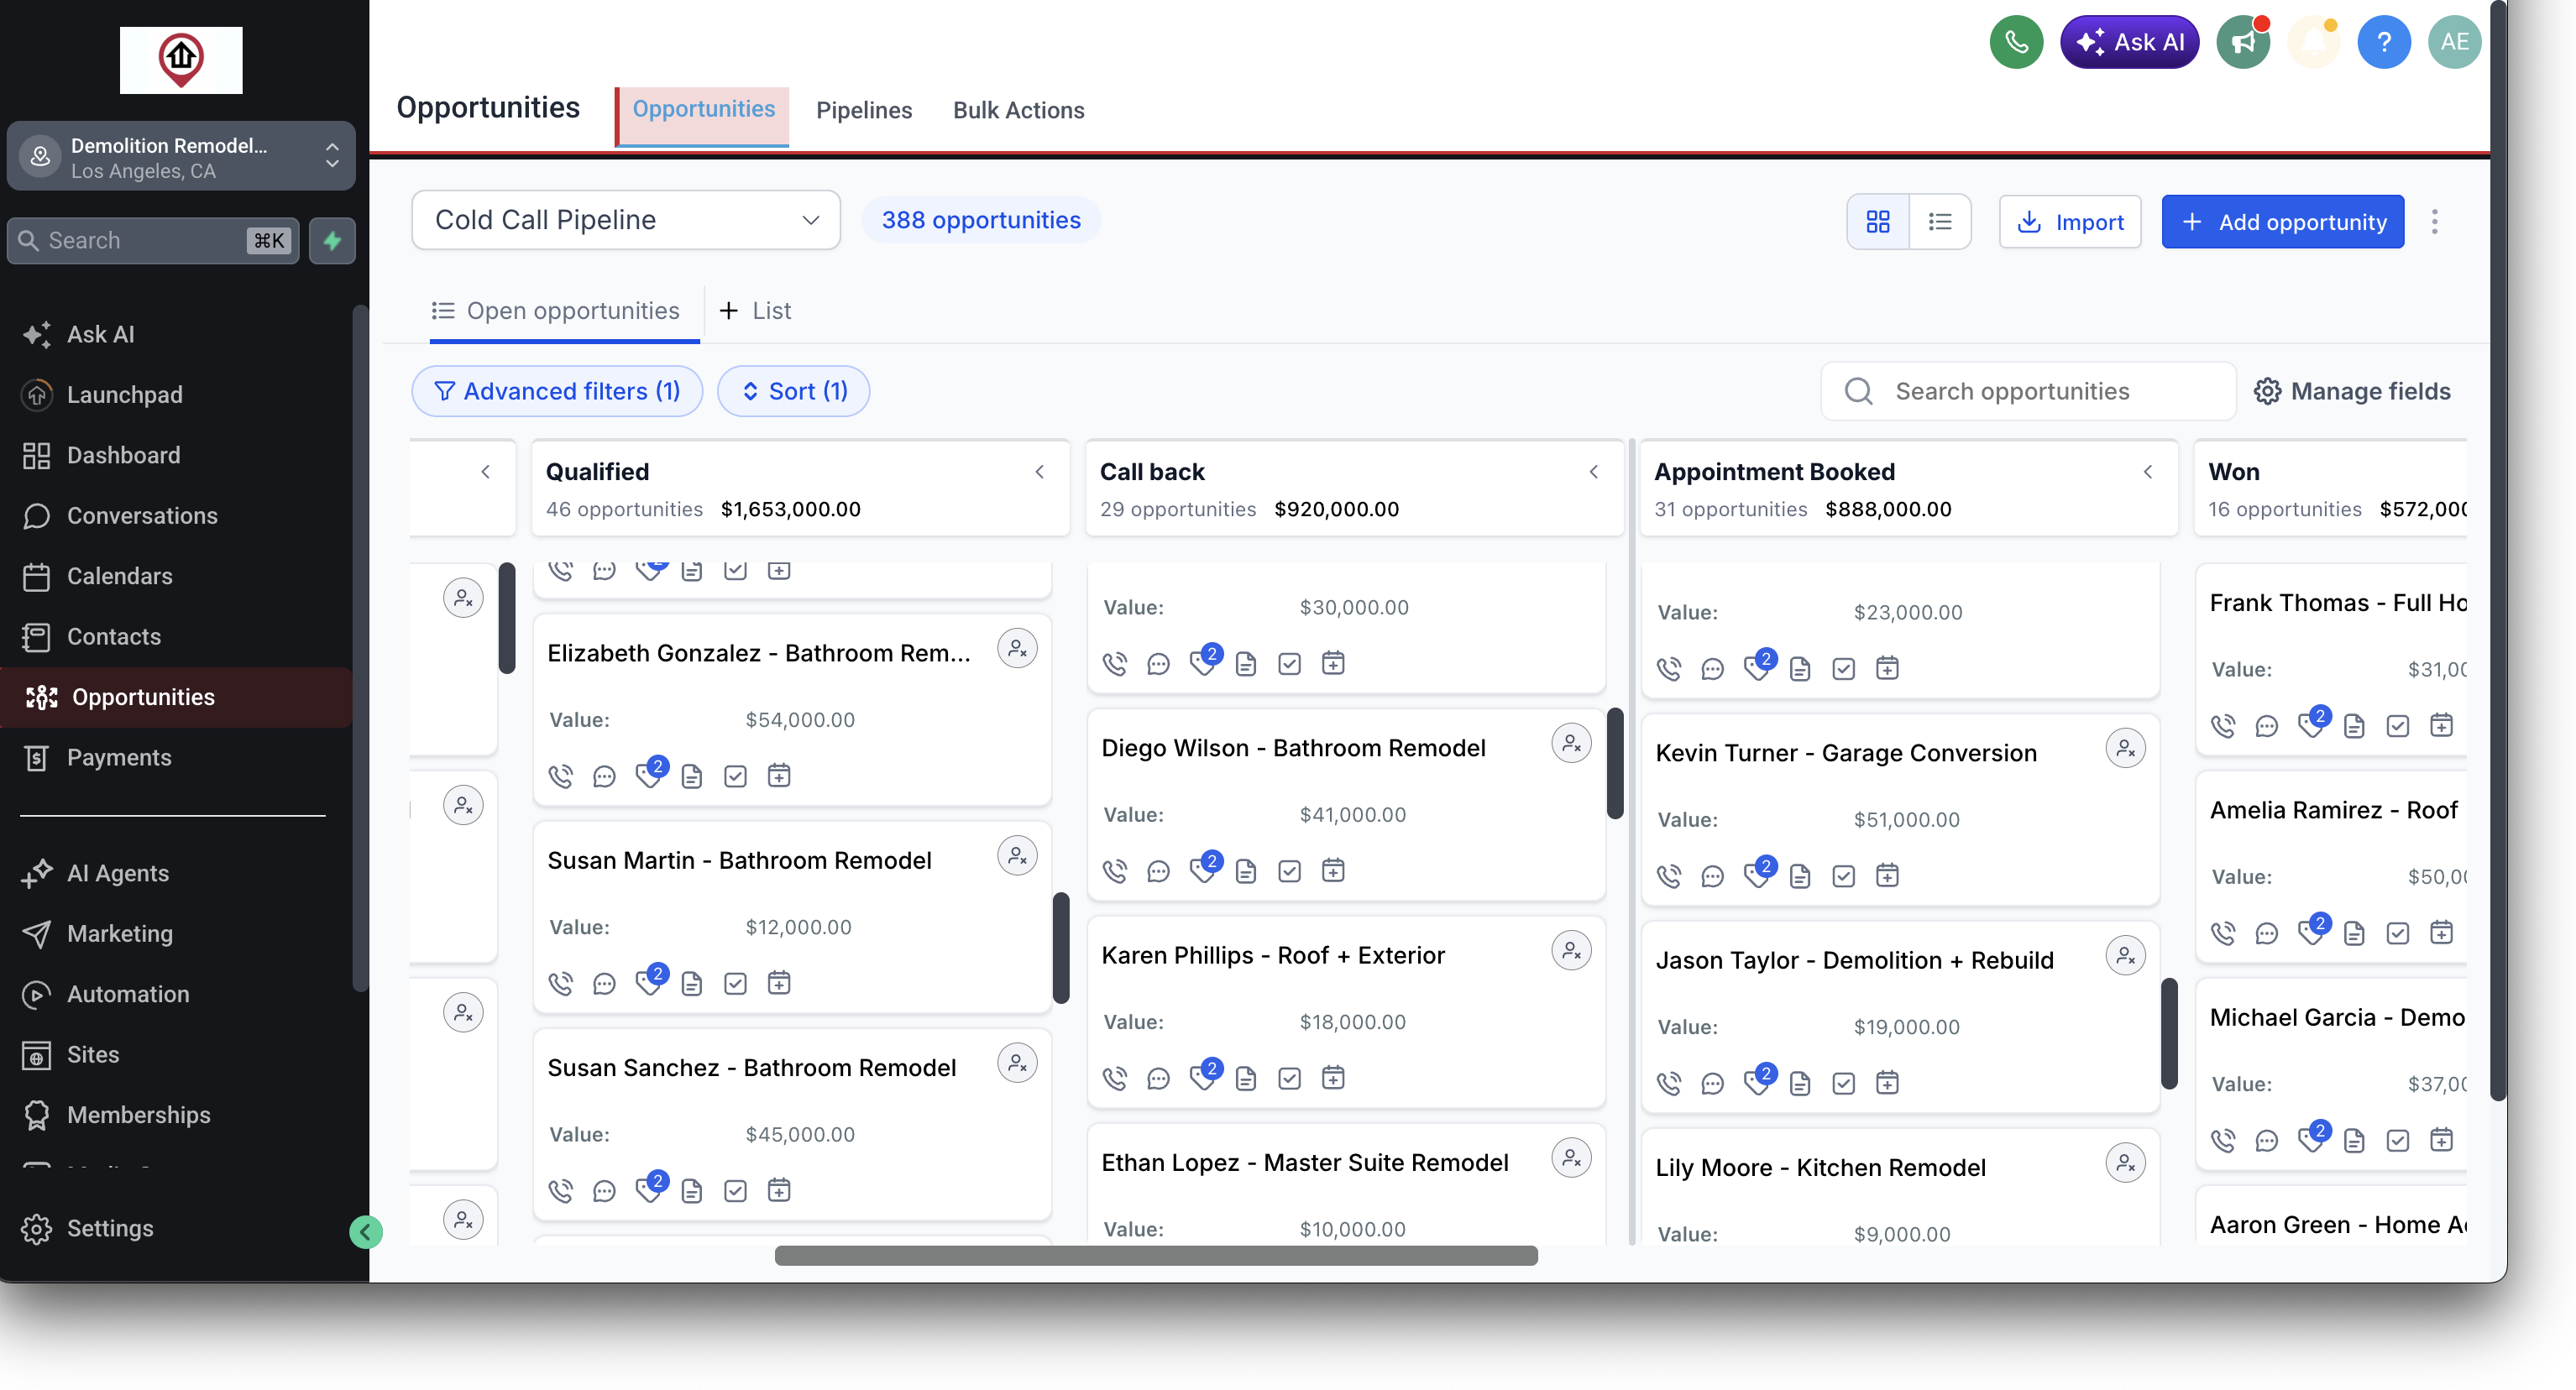Collapse the Call back column
Image resolution: width=2576 pixels, height=1390 pixels.
click(x=1593, y=472)
